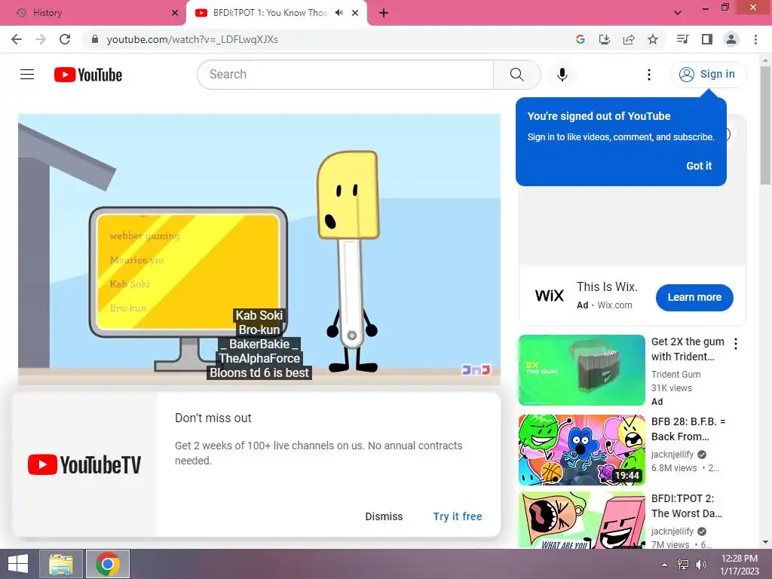Close the History tab
The image size is (772, 579).
[175, 13]
